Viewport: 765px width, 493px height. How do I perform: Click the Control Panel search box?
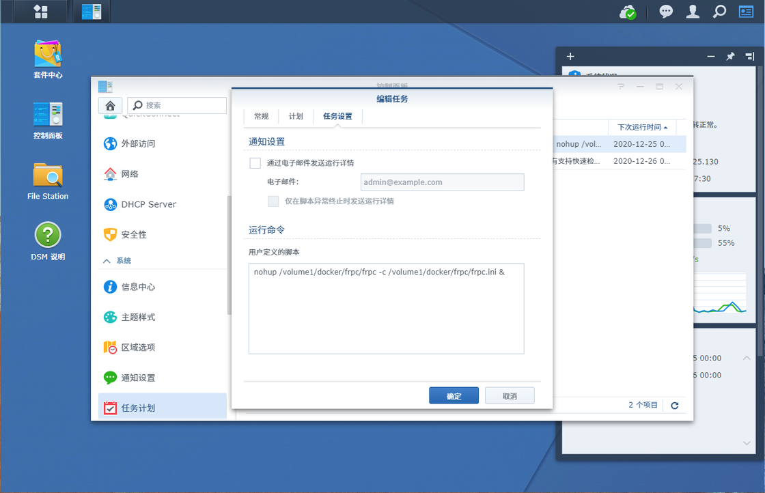pyautogui.click(x=177, y=105)
